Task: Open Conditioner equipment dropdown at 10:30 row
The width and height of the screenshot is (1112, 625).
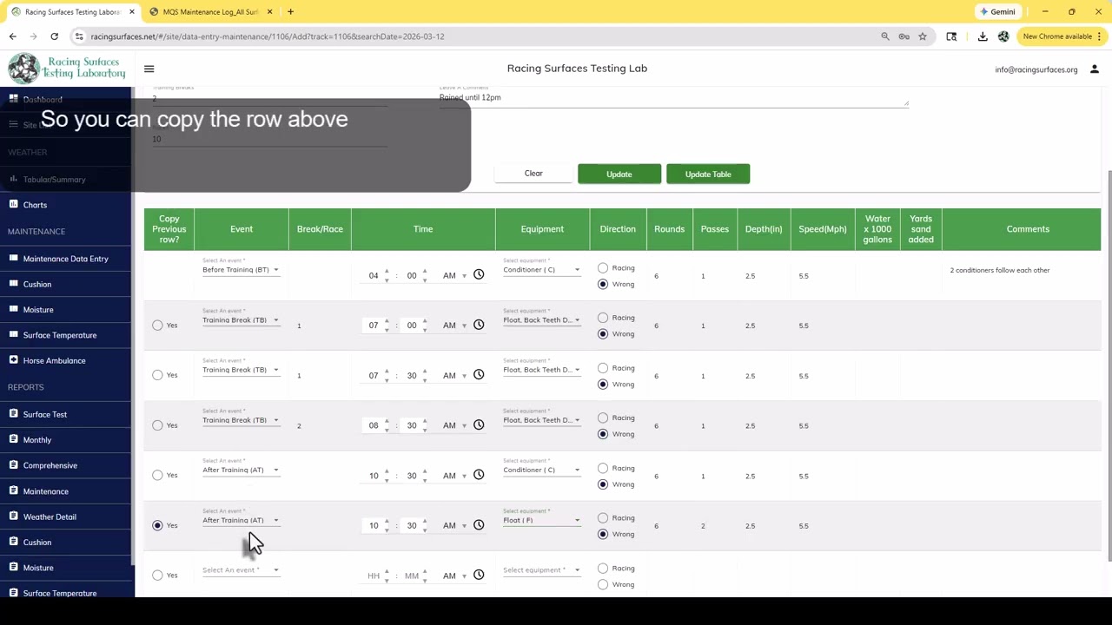Action: (x=541, y=470)
